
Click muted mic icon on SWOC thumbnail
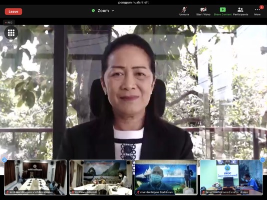[x=203, y=192]
